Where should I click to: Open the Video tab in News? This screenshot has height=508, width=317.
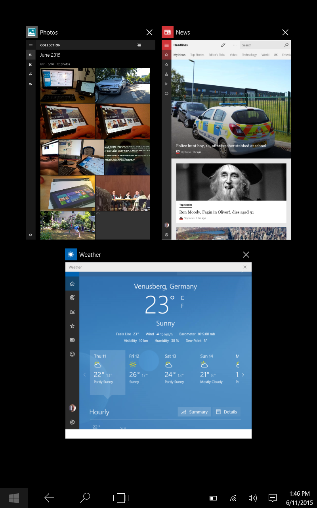233,55
